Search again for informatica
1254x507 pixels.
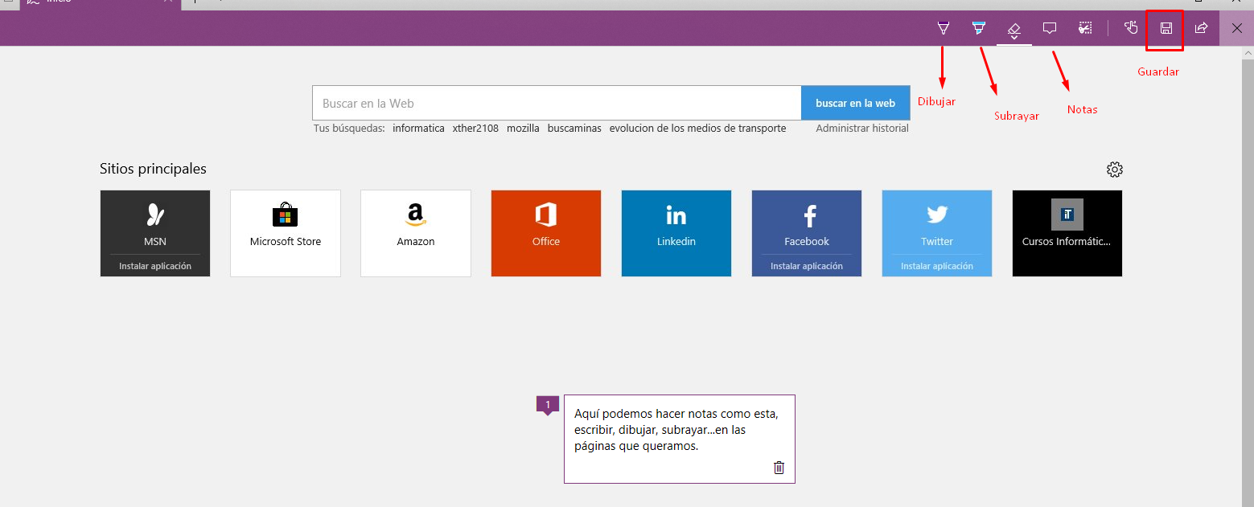coord(418,129)
